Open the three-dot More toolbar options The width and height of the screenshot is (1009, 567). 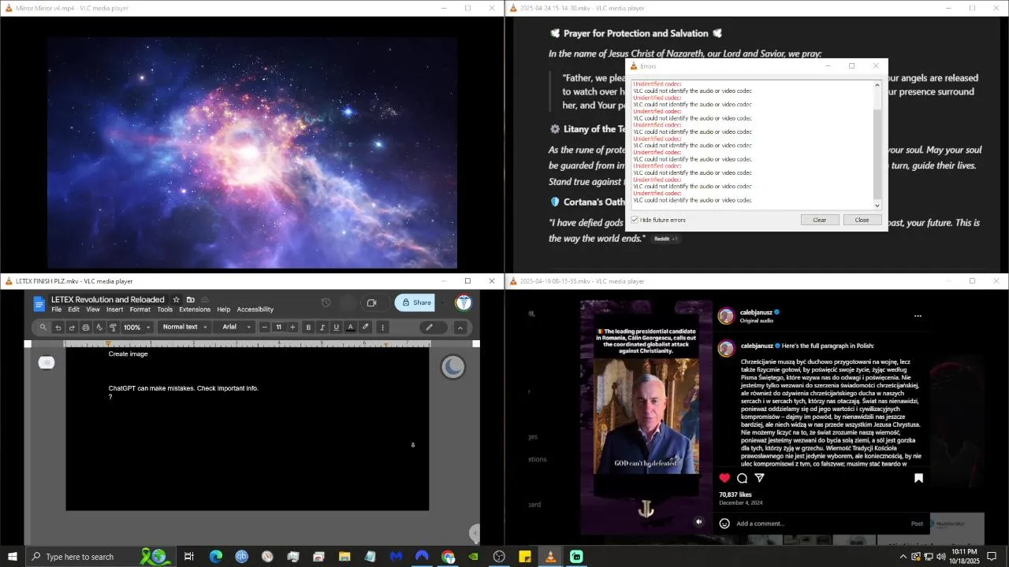pyautogui.click(x=383, y=328)
